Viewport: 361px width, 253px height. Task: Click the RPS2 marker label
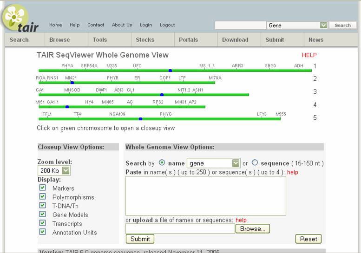tap(158, 102)
